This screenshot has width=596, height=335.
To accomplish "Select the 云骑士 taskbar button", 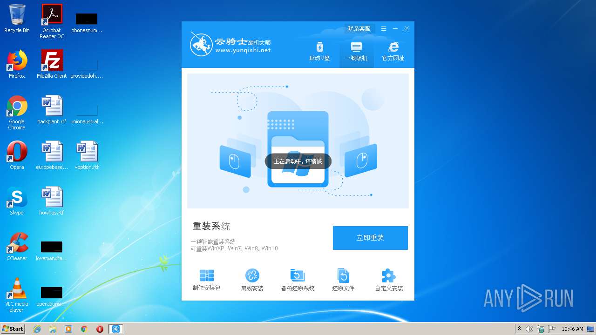I will click(x=116, y=329).
